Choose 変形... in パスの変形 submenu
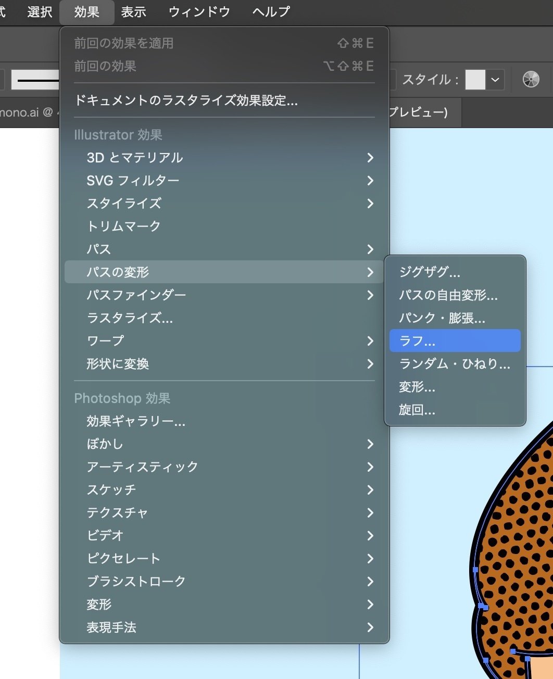The width and height of the screenshot is (553, 679). 455,386
